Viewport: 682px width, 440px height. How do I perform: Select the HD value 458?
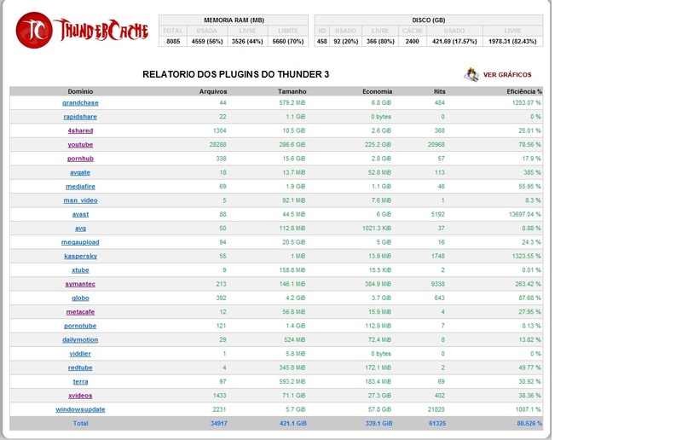322,41
